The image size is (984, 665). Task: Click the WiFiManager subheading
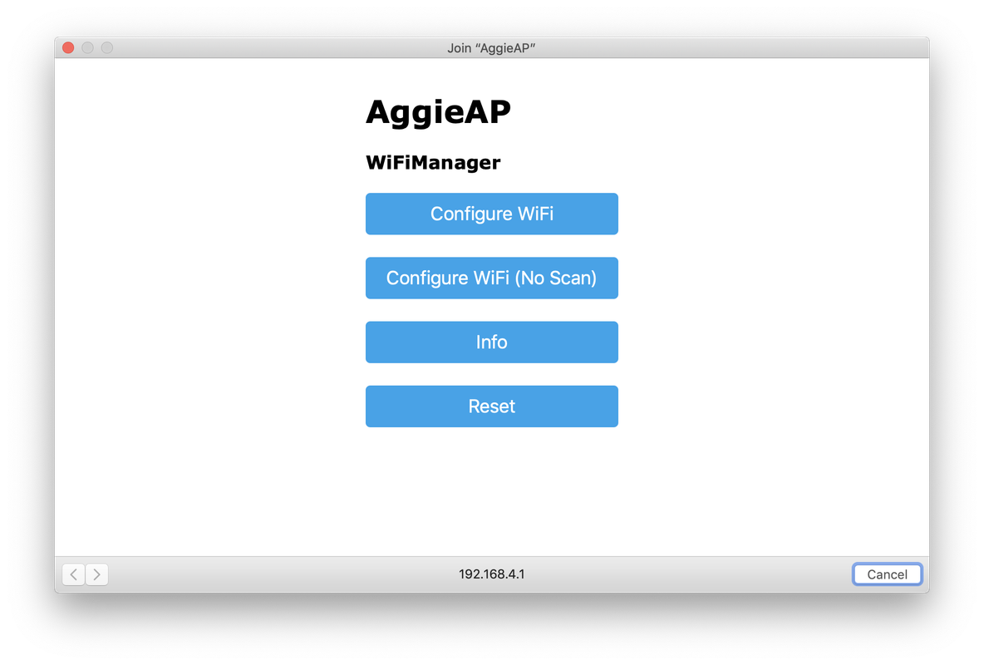(x=433, y=163)
